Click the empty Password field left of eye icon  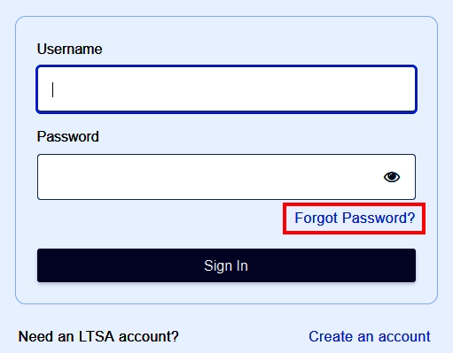click(207, 177)
